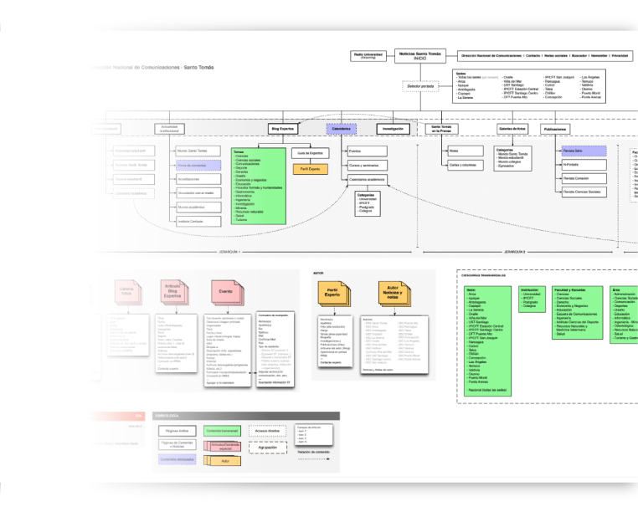
Task: Click the Noticias Santo Tomás INICIO box
Action: point(419,55)
